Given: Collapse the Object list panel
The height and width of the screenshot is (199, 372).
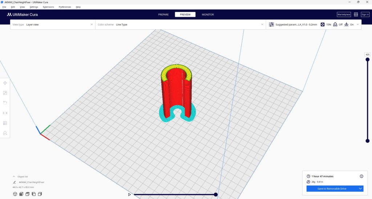Looking at the screenshot, I should coord(14,176).
